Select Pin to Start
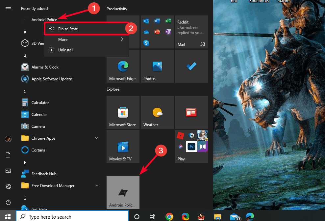The width and height of the screenshot is (325, 221). pyautogui.click(x=87, y=29)
